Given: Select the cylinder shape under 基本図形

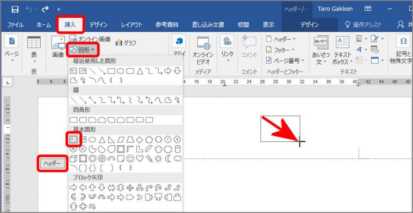Looking at the screenshot, I should 178,149.
